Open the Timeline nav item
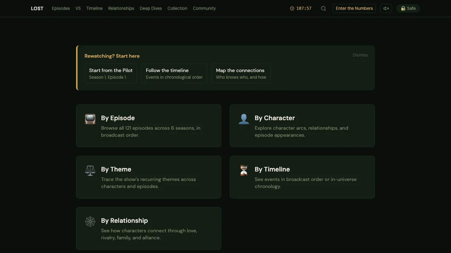The image size is (451, 253). [x=94, y=8]
